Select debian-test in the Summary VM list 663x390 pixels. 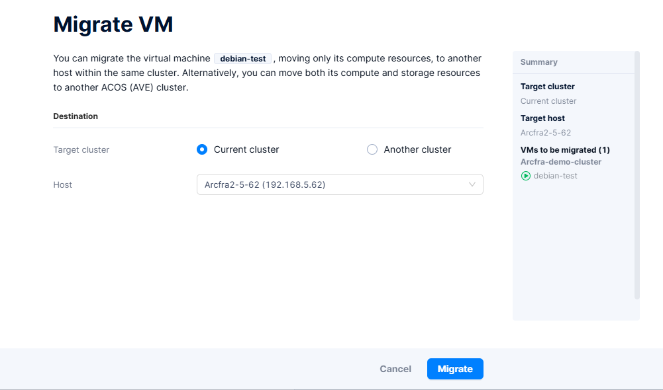tap(555, 176)
